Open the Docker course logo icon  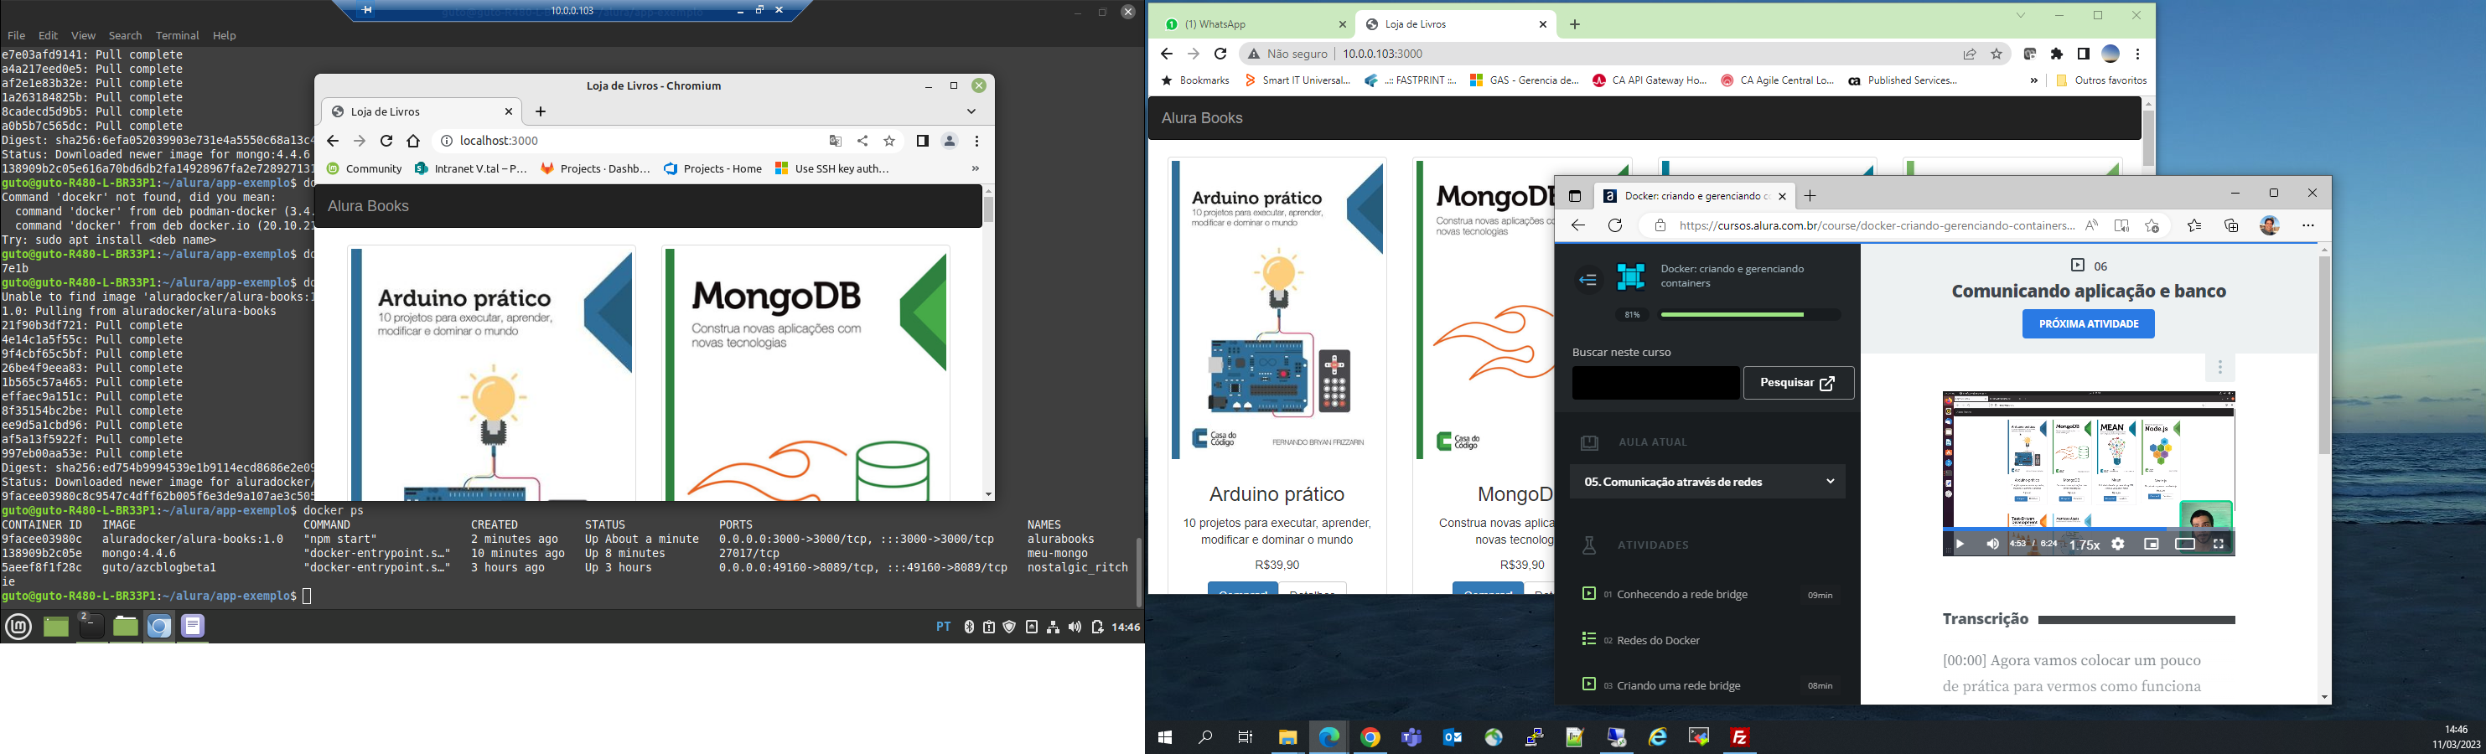click(x=1631, y=276)
